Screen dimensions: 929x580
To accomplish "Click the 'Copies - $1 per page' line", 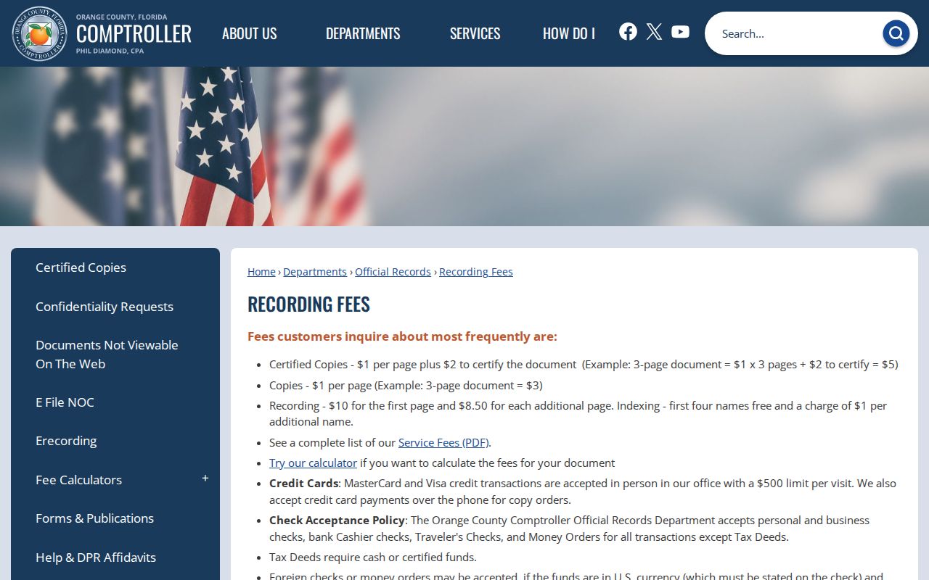I will [406, 385].
